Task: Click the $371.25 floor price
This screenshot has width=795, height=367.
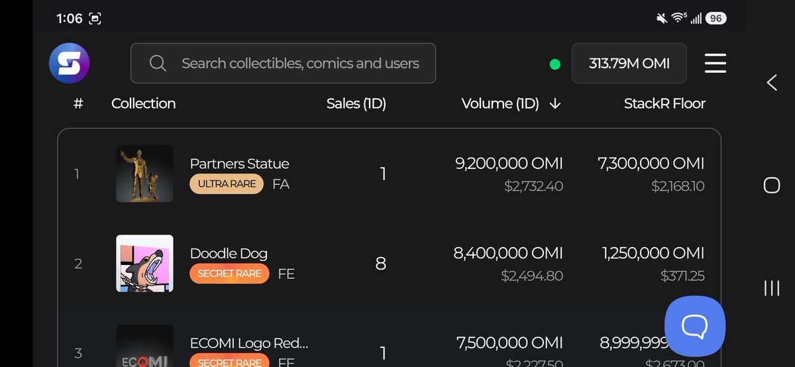Action: coord(682,276)
